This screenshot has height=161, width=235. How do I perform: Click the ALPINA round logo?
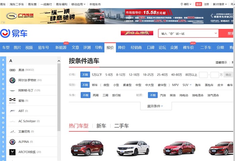coord(12,142)
